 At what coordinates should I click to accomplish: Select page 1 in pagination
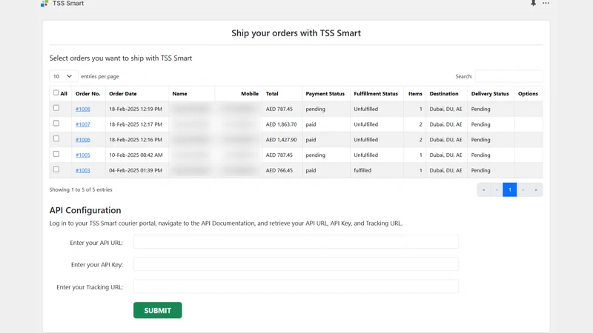pyautogui.click(x=510, y=190)
